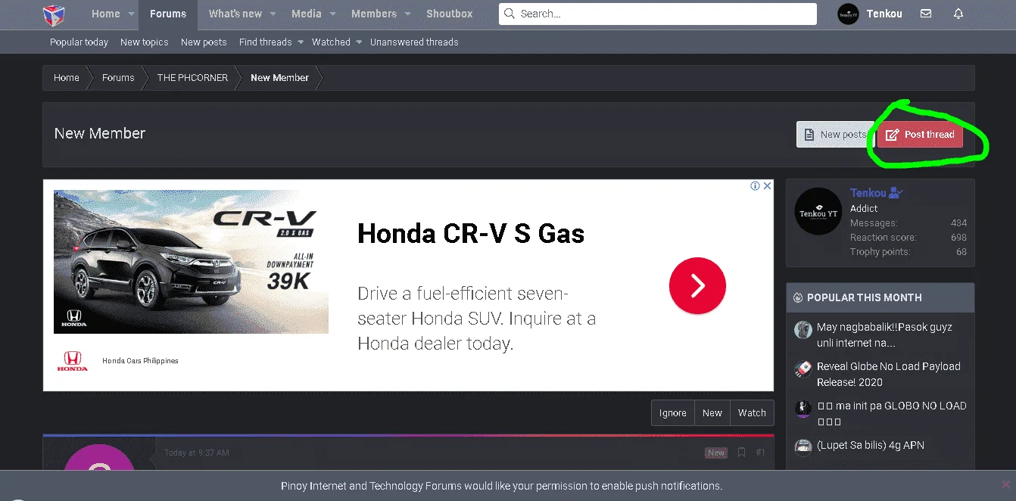Click the Ignore button

[672, 413]
